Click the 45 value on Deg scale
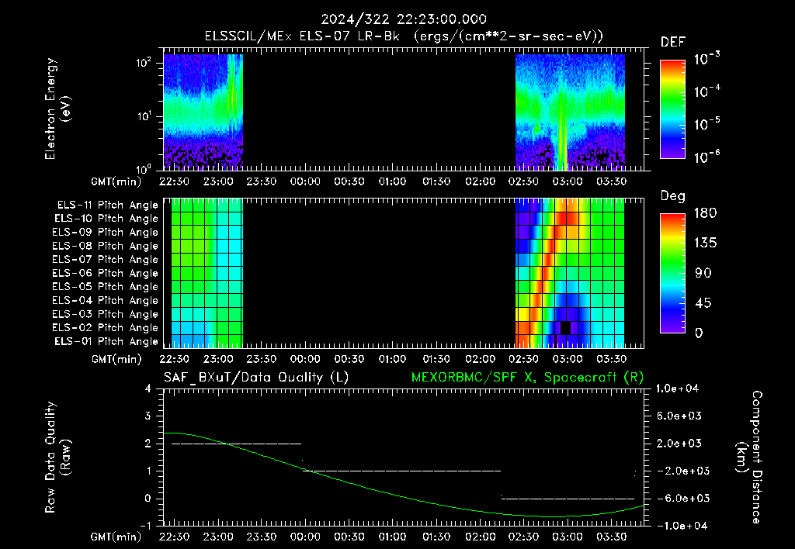 [703, 303]
